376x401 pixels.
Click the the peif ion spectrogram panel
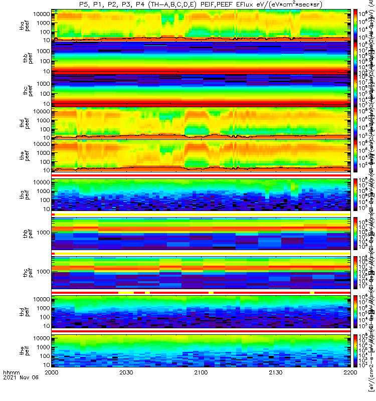[201, 350]
